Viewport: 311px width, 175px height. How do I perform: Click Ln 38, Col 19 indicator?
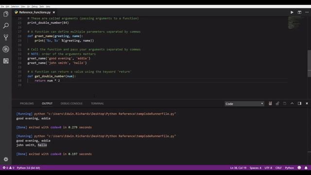tap(238, 168)
